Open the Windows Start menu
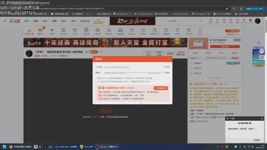The image size is (267, 150). 4,147
